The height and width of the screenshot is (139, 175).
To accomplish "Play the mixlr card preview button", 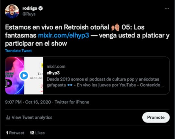I will [24, 75].
